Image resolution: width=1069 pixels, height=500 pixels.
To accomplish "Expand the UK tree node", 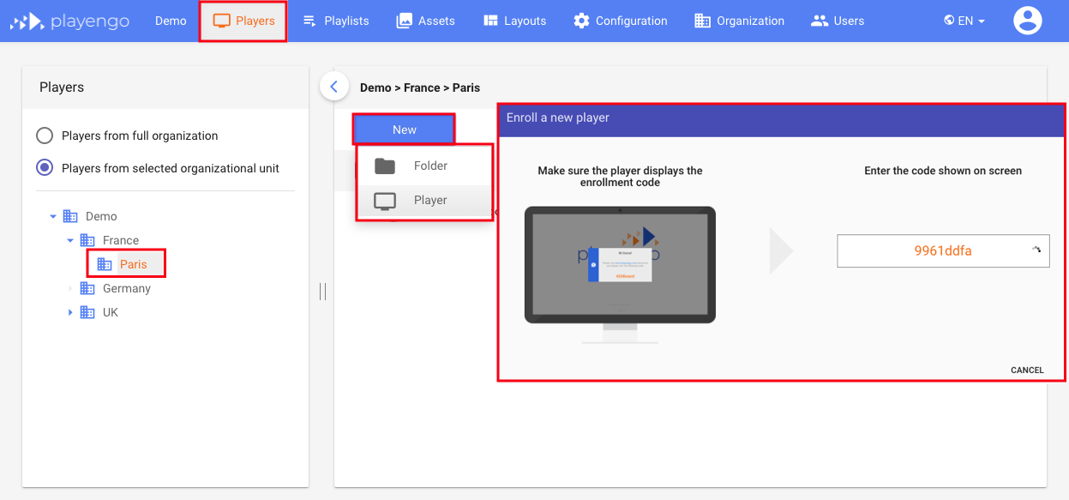I will click(70, 312).
